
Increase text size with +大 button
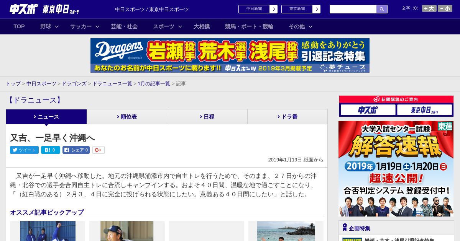[429, 8]
